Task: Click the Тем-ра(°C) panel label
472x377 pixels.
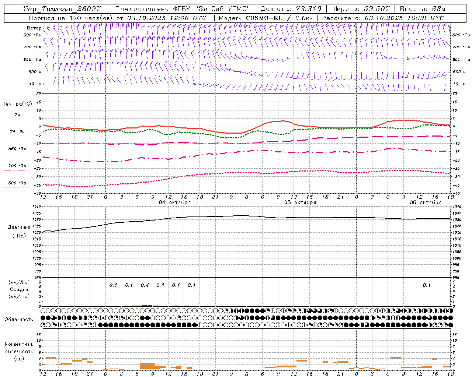Action: click(17, 104)
